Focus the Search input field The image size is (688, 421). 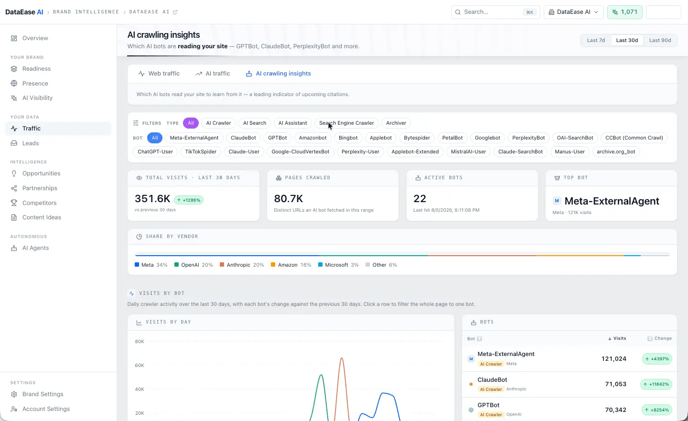pyautogui.click(x=495, y=12)
